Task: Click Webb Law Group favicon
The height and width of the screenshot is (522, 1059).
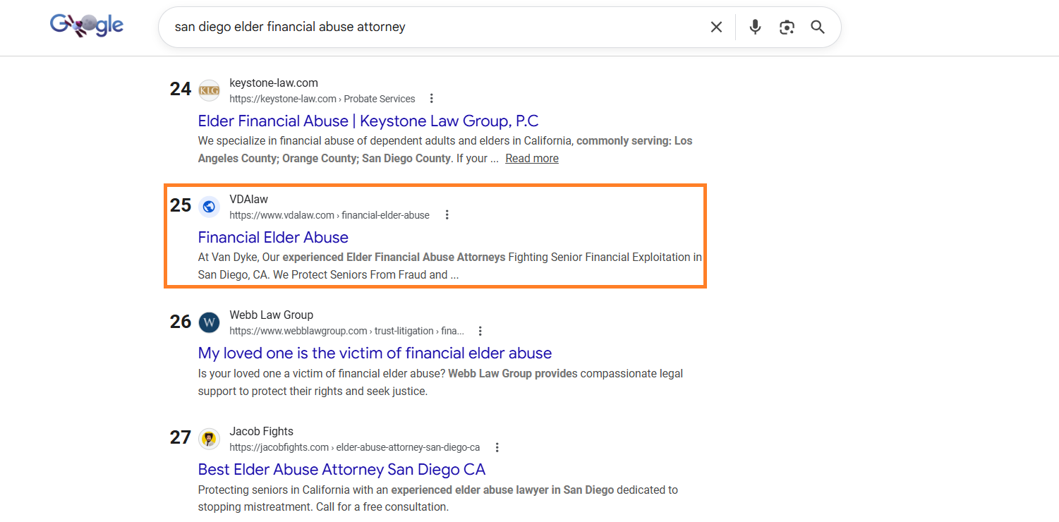Action: [209, 322]
